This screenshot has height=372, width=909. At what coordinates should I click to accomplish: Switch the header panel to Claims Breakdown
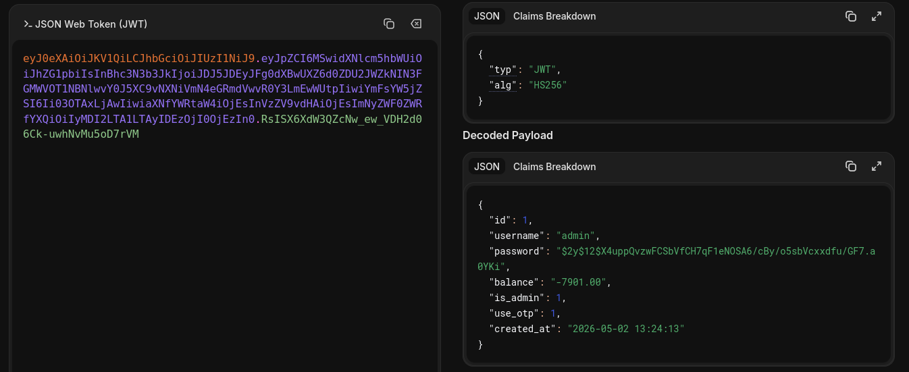[x=554, y=16]
